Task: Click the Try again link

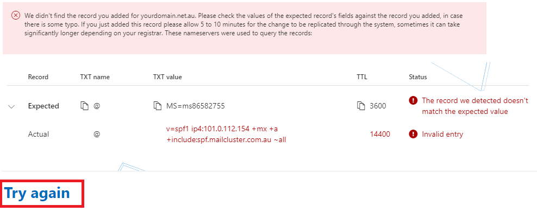Action: point(37,193)
